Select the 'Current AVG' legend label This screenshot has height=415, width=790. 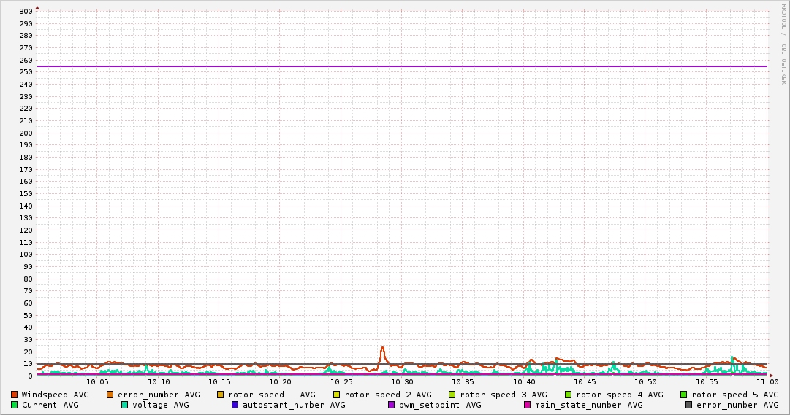pos(50,405)
